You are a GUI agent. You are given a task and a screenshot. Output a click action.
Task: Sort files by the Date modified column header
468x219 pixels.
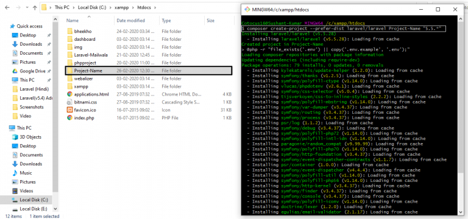[131, 21]
